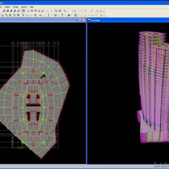Close the plan view window
Screen dimensions: 169x169
point(84,20)
